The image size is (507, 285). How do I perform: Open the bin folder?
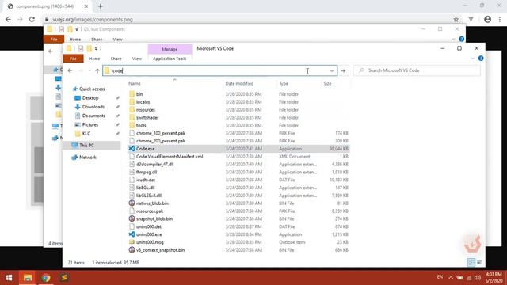139,94
